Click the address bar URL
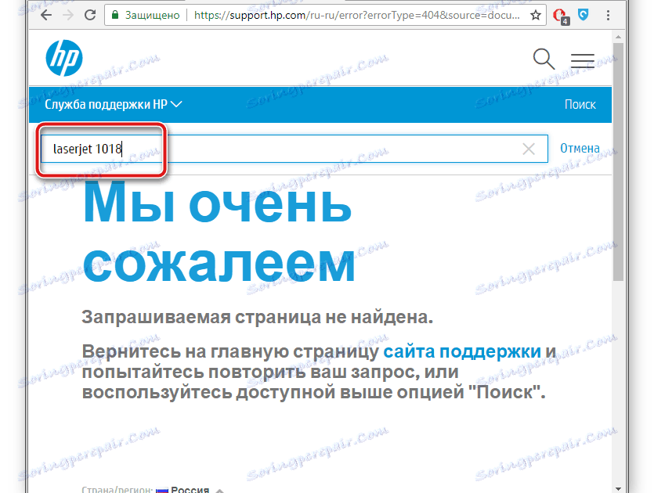This screenshot has width=654, height=493. [x=356, y=16]
